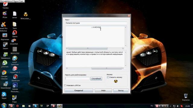Image resolution: width=193 pixels, height=108 pixels.
Task: Open the Yandex desktop shortcut
Action: 5,5
